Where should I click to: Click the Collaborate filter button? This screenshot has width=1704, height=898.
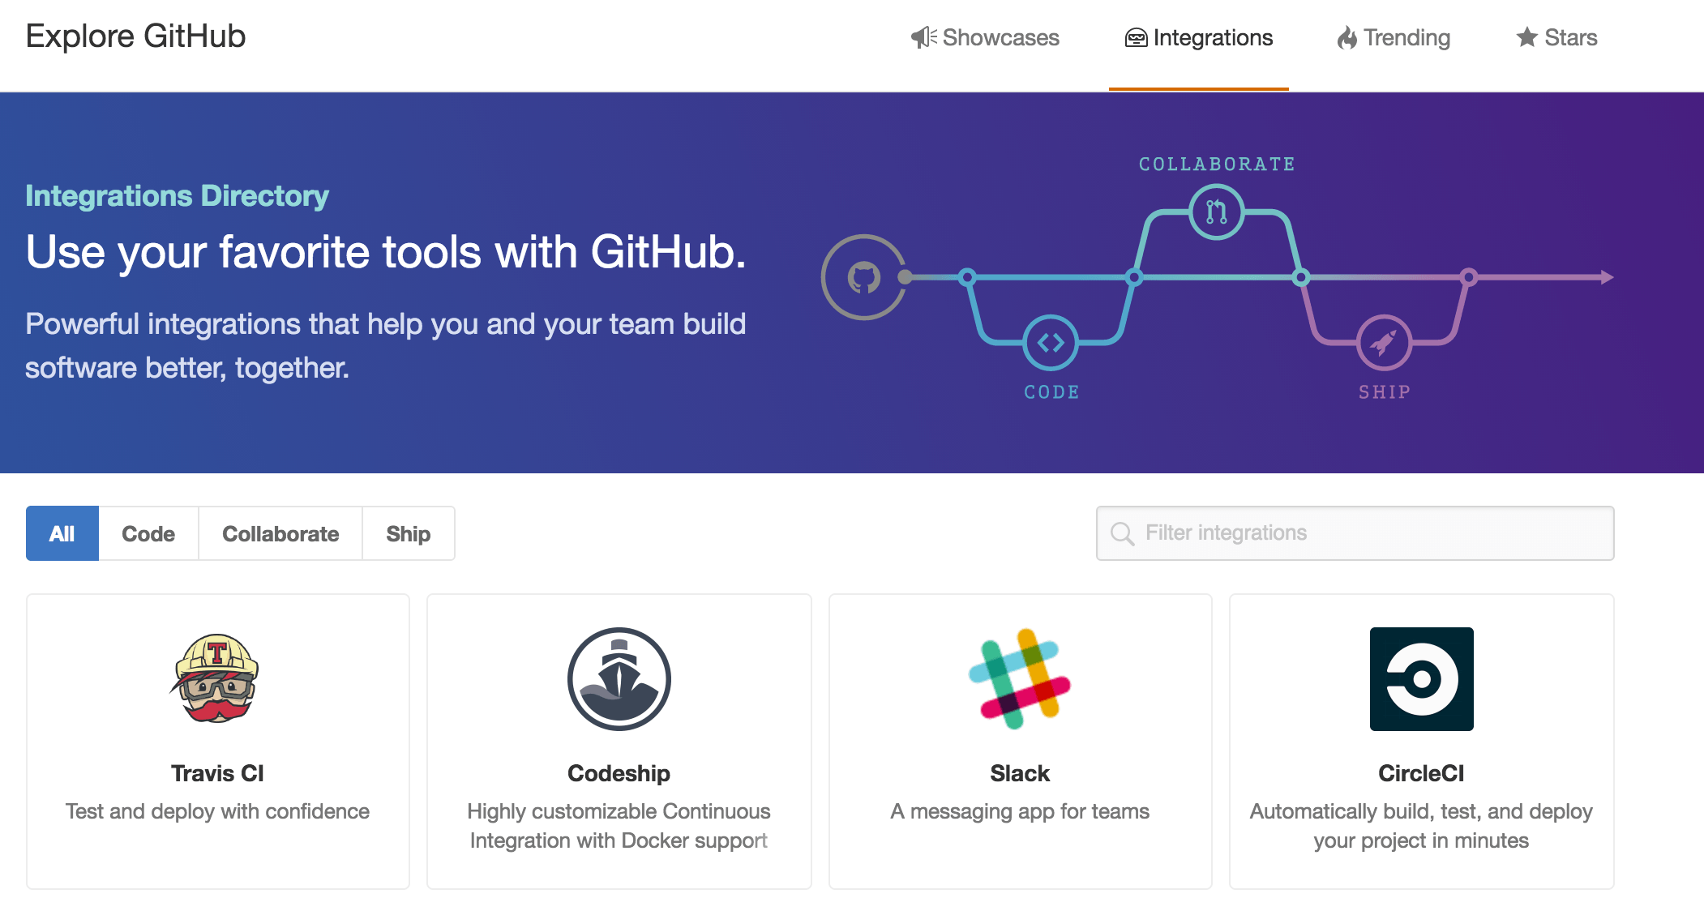pyautogui.click(x=280, y=533)
